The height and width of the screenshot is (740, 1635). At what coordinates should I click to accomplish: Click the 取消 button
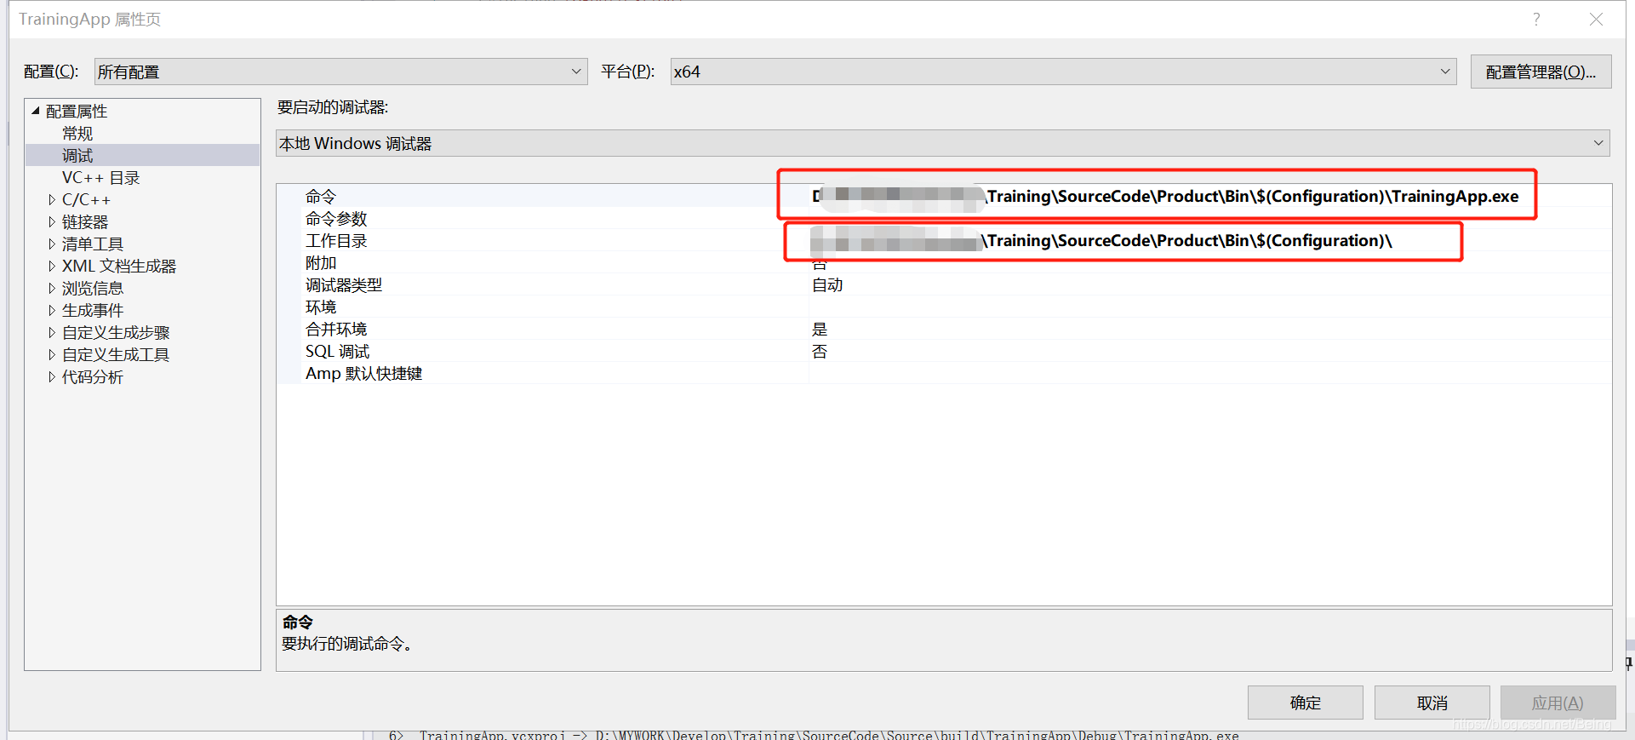(x=1432, y=703)
